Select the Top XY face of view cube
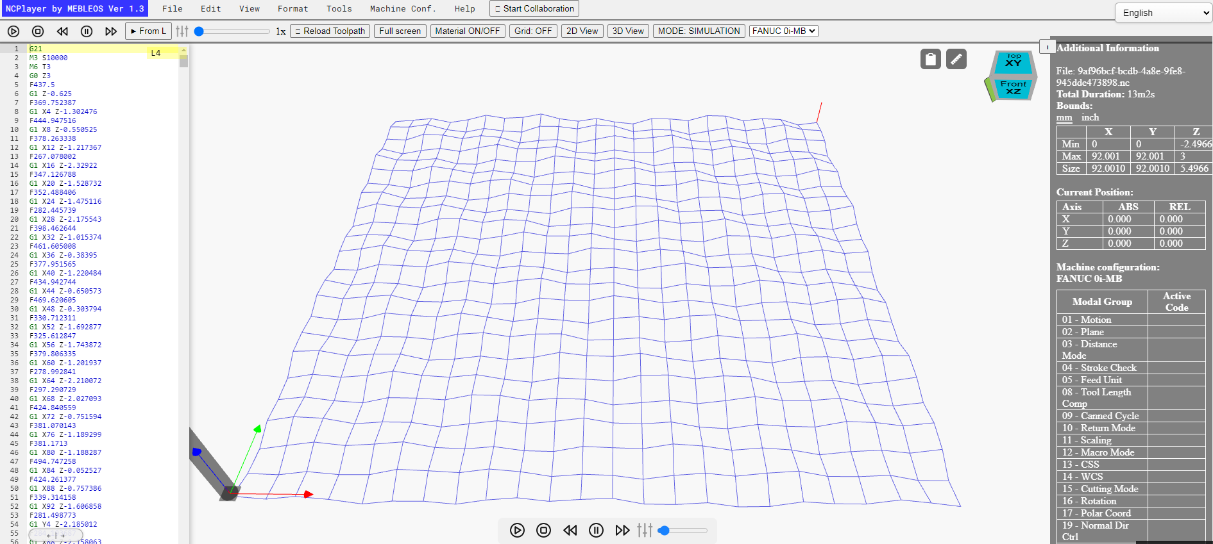The image size is (1213, 544). [1014, 62]
